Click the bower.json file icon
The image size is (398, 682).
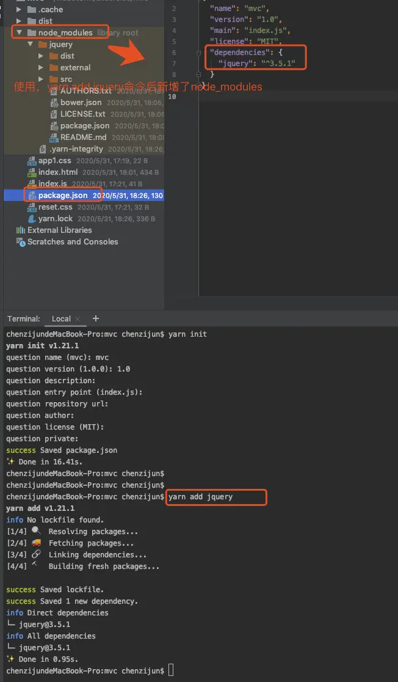click(x=54, y=103)
